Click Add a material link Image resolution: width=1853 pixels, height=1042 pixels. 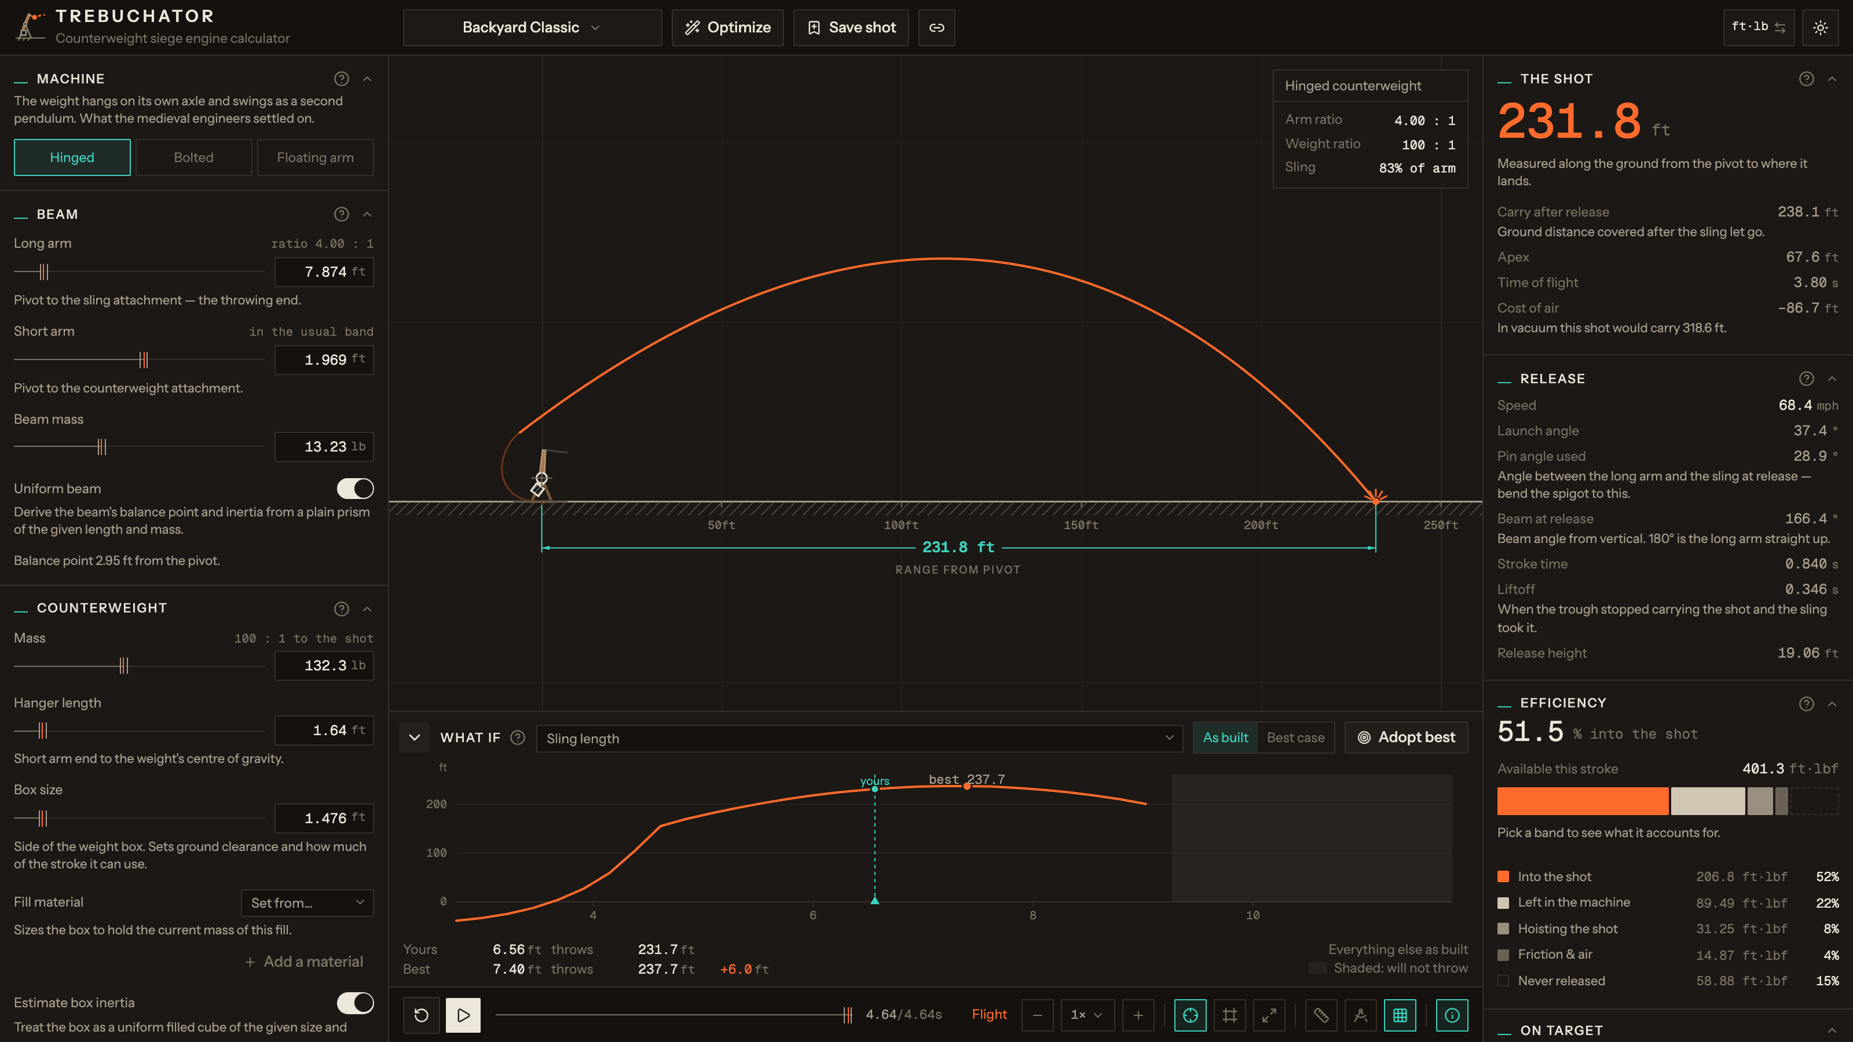[x=304, y=962]
